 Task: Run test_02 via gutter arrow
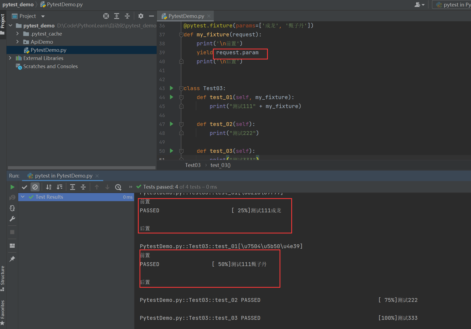pos(171,124)
